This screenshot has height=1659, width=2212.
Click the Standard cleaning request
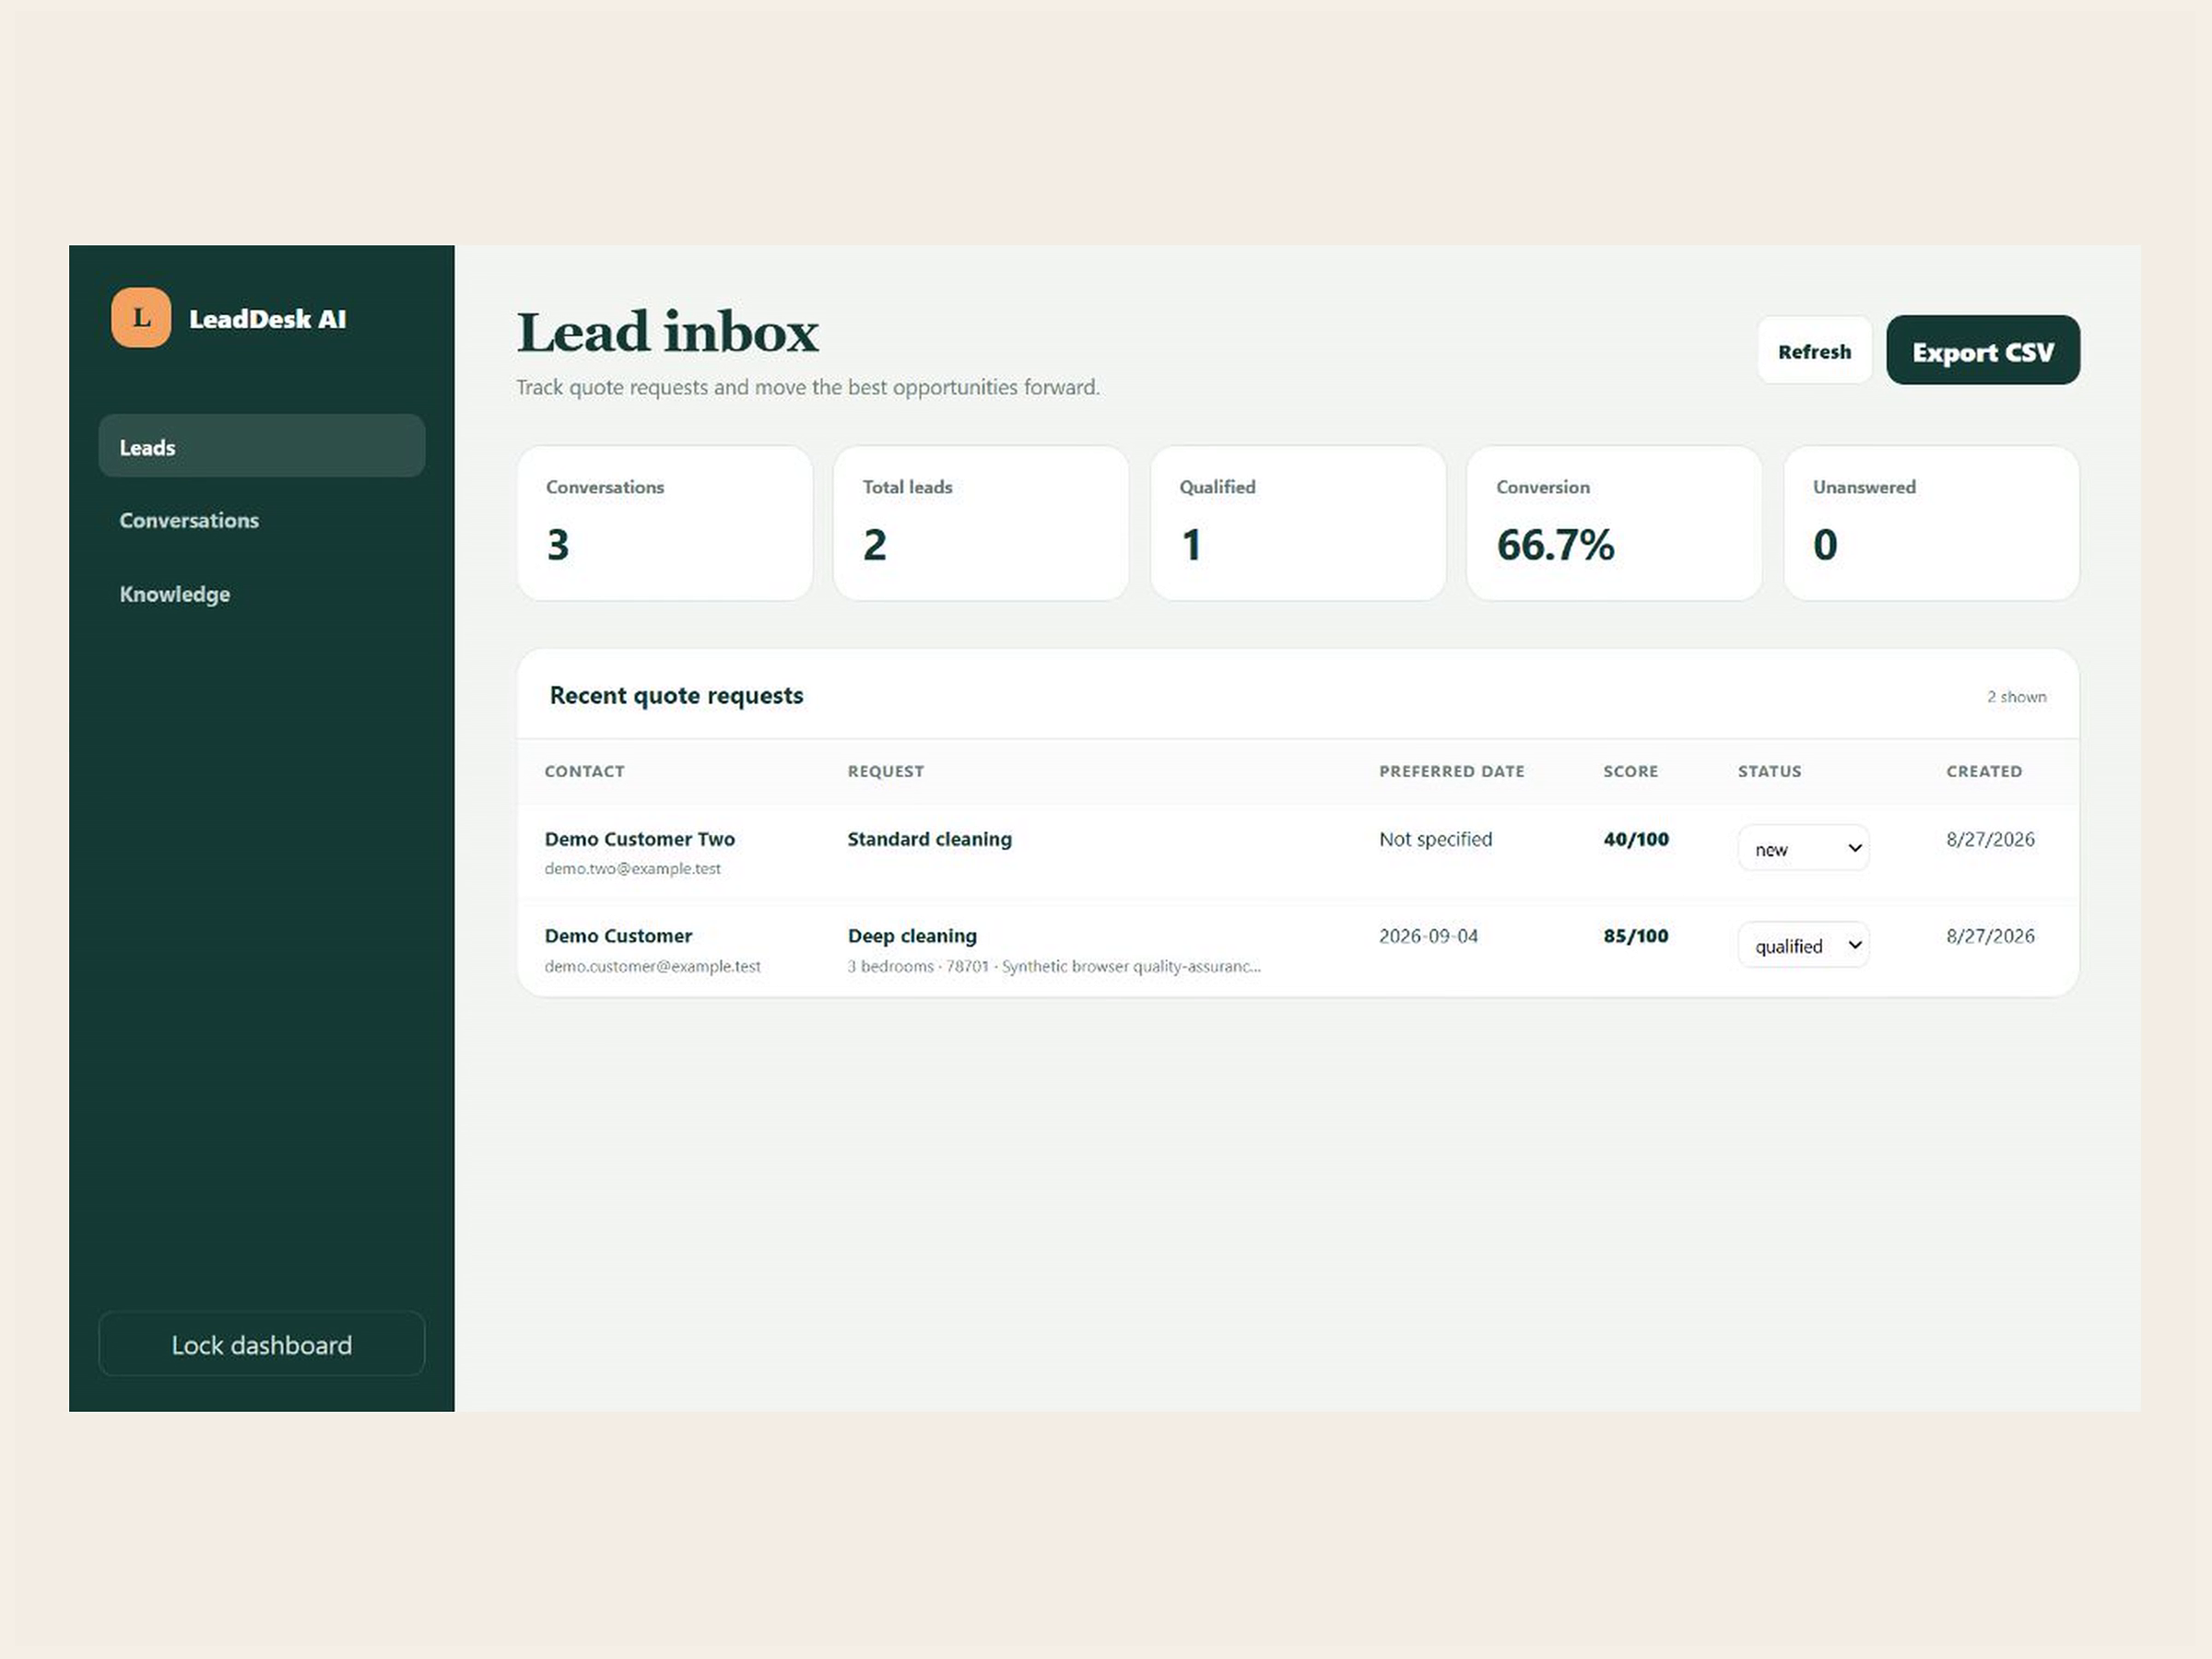(930, 839)
